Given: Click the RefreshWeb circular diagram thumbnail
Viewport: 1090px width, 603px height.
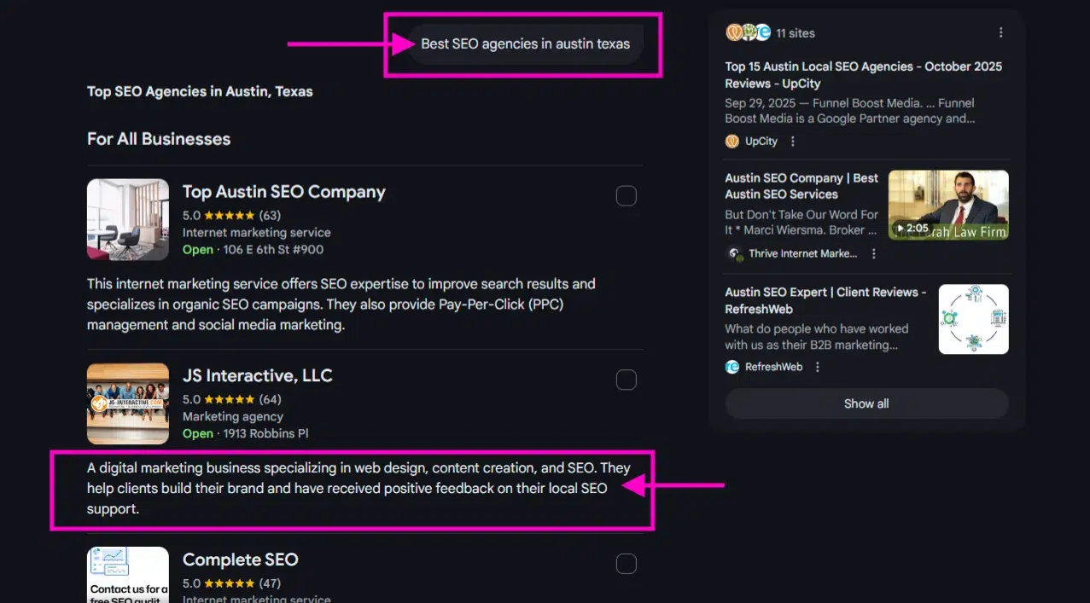Looking at the screenshot, I should click(973, 319).
